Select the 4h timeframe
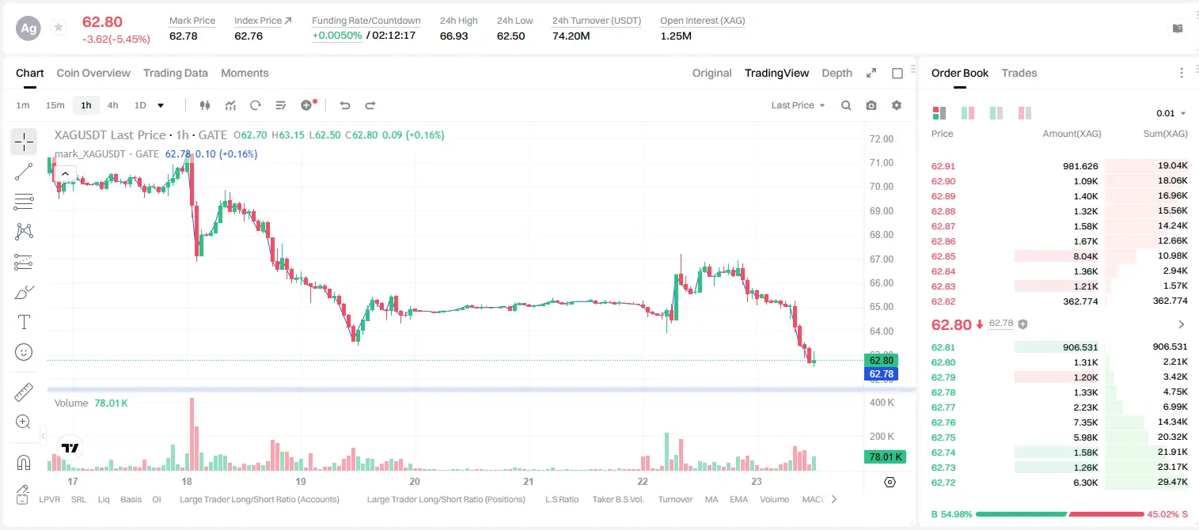This screenshot has height=530, width=1199. [x=113, y=105]
